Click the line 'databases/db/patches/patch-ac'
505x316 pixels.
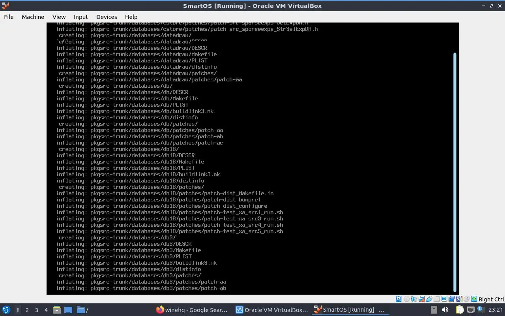[140, 143]
